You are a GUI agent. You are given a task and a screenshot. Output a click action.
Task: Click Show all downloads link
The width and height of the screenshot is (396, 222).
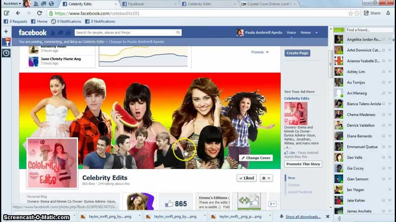tap(303, 217)
